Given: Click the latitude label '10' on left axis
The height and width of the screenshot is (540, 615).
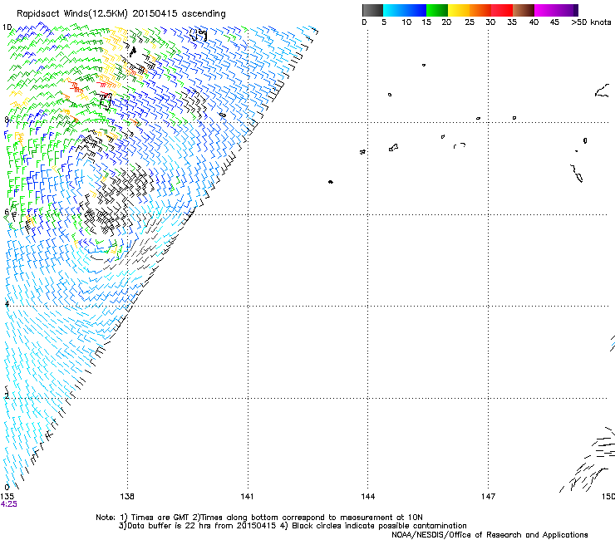Looking at the screenshot, I should coord(7,27).
